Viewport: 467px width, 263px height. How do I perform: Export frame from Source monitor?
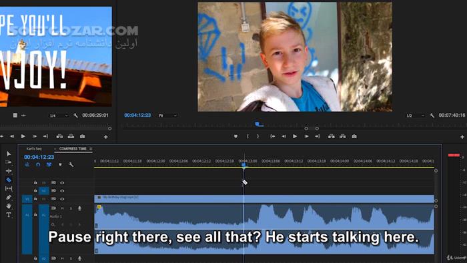[x=83, y=136]
